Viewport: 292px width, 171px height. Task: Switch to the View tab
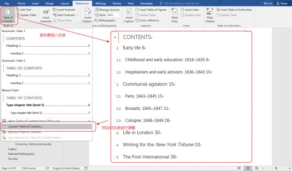[131, 3]
